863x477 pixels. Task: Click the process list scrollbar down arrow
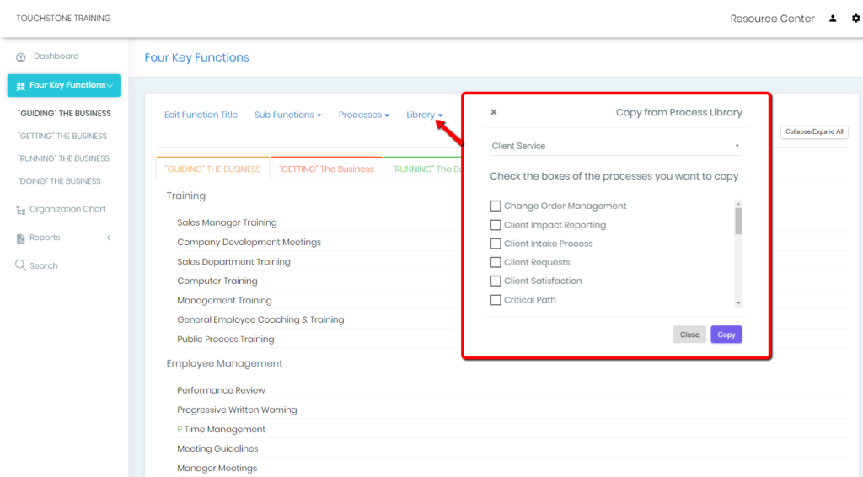(x=738, y=303)
